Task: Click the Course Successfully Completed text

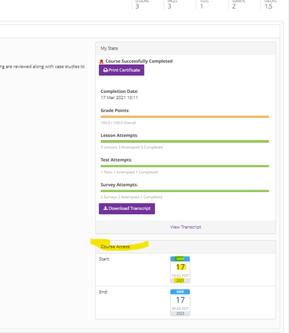Action: (x=139, y=62)
